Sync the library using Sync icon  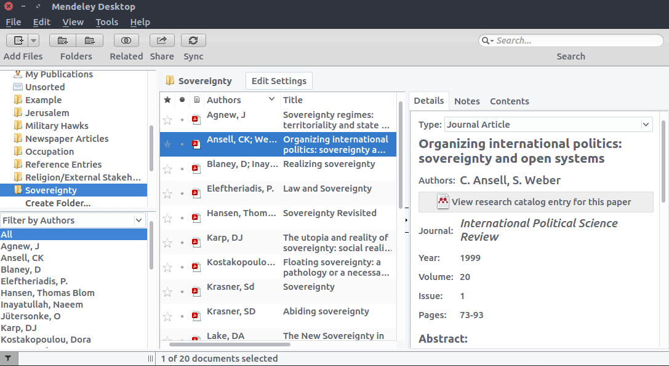click(193, 41)
